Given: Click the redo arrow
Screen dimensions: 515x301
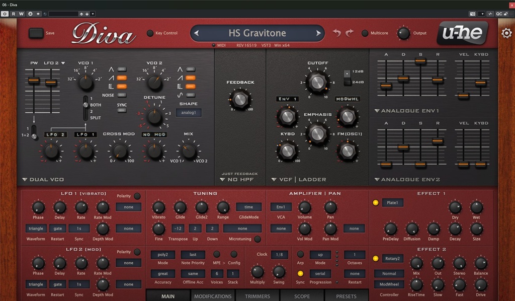Looking at the screenshot, I should 350,33.
